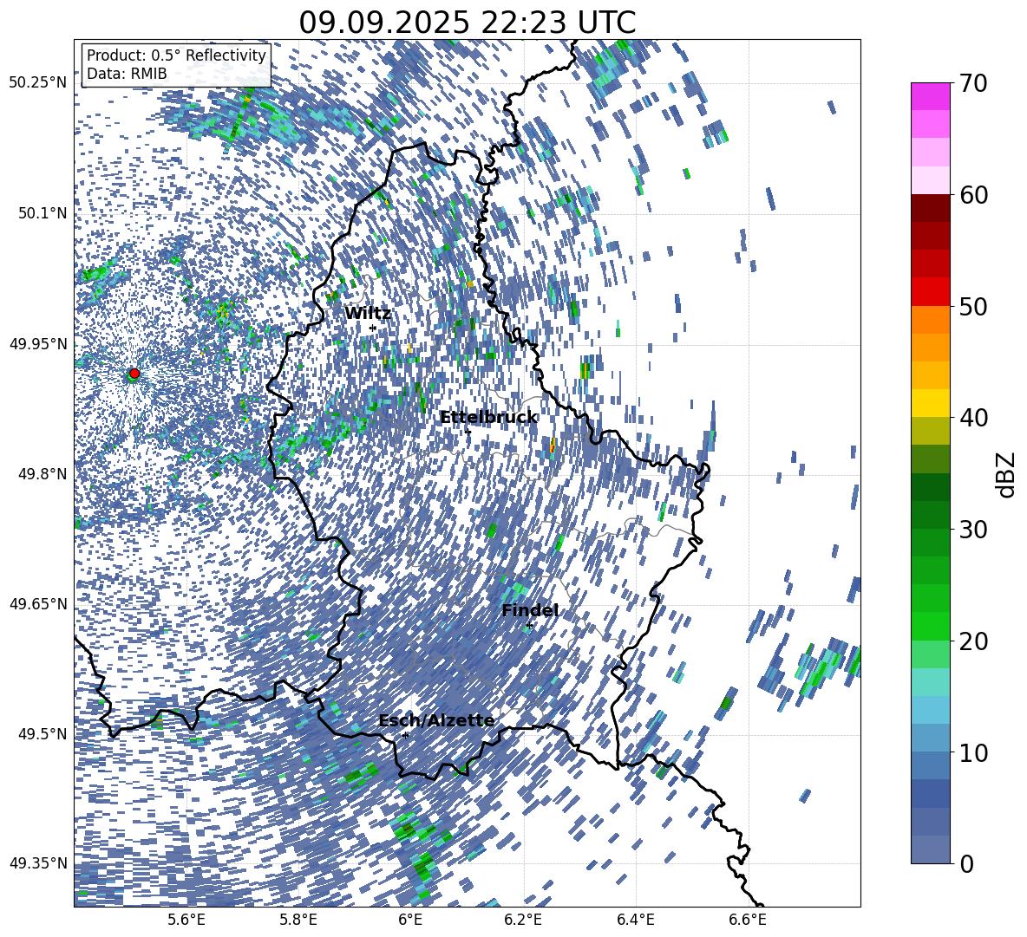This screenshot has height=937, width=1027.
Task: Click the Wiltz location cross marker
Action: click(x=373, y=328)
